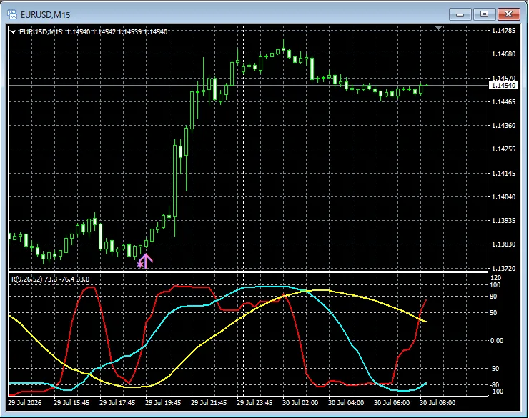The image size is (529, 418).
Task: Click the indicator scale value 0.00
Action: pyautogui.click(x=497, y=341)
